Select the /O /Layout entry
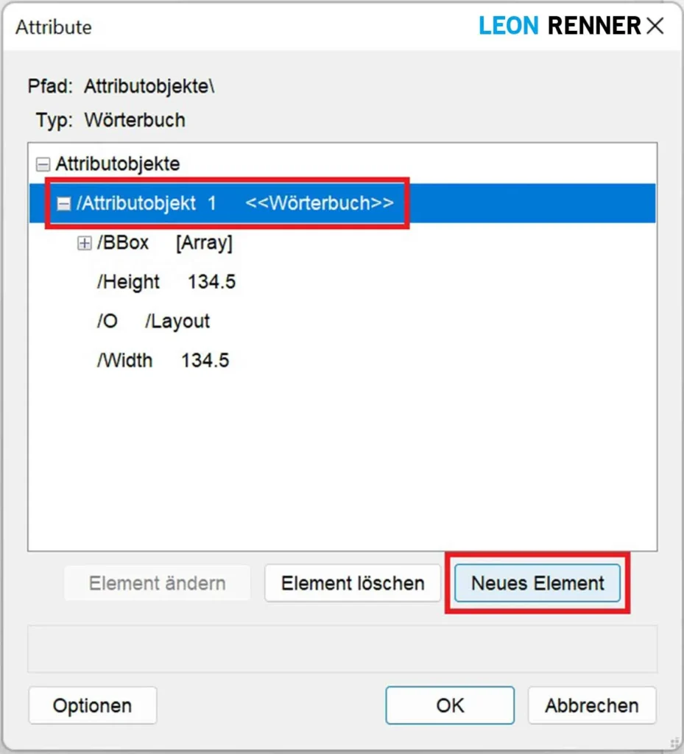Screen dimensions: 684x754 point(153,322)
